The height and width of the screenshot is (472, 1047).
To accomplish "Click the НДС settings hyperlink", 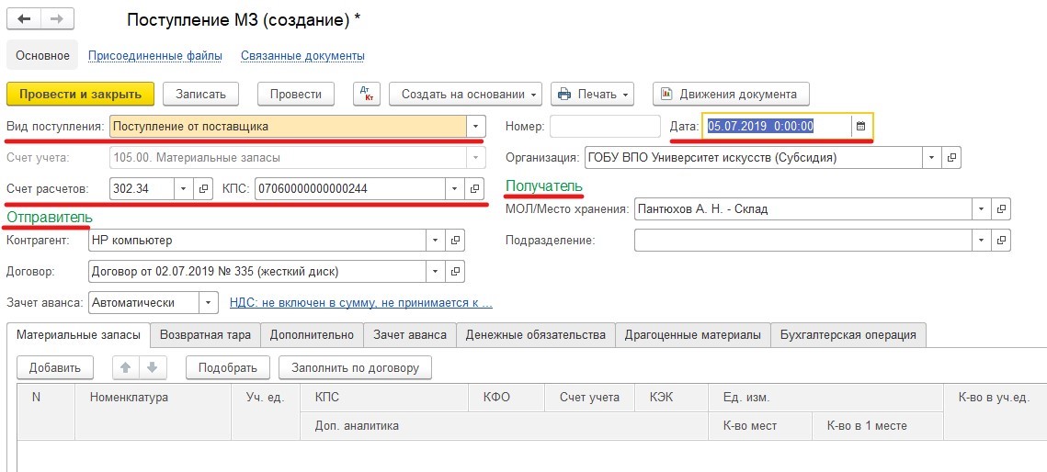I will point(360,302).
